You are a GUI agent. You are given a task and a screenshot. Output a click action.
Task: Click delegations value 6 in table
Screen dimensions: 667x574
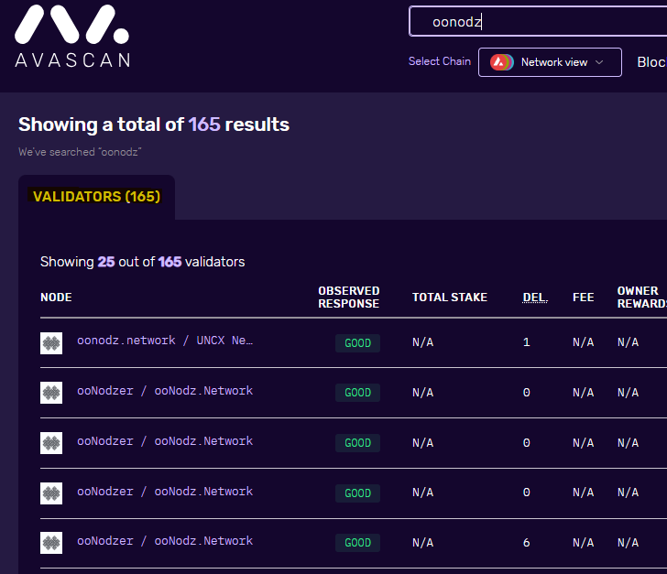pos(527,543)
